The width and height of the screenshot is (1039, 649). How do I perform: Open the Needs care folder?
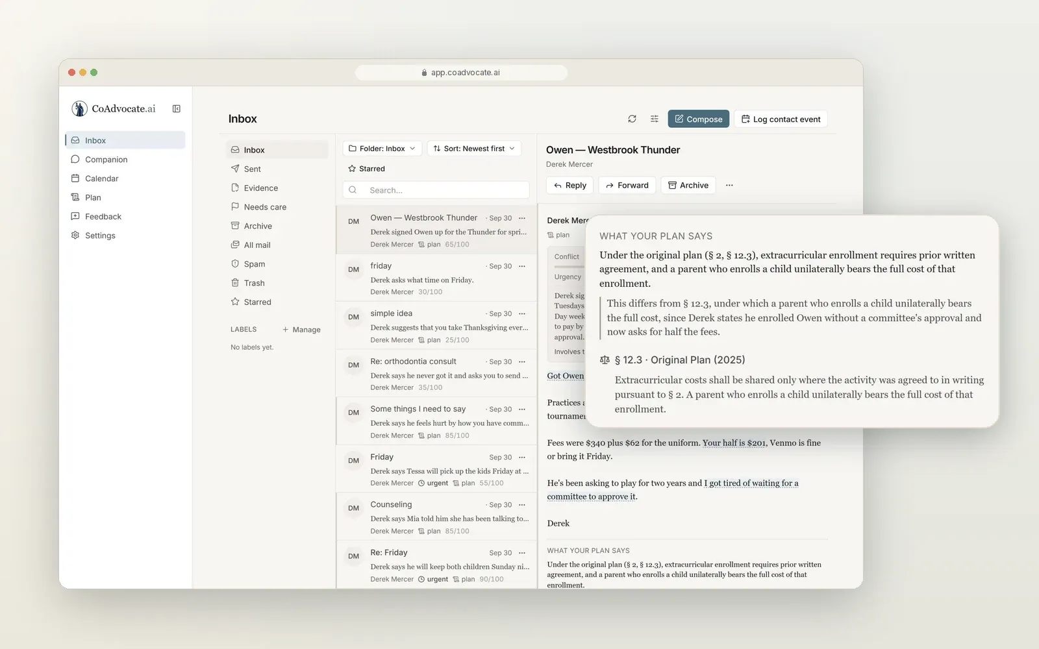click(x=277, y=207)
